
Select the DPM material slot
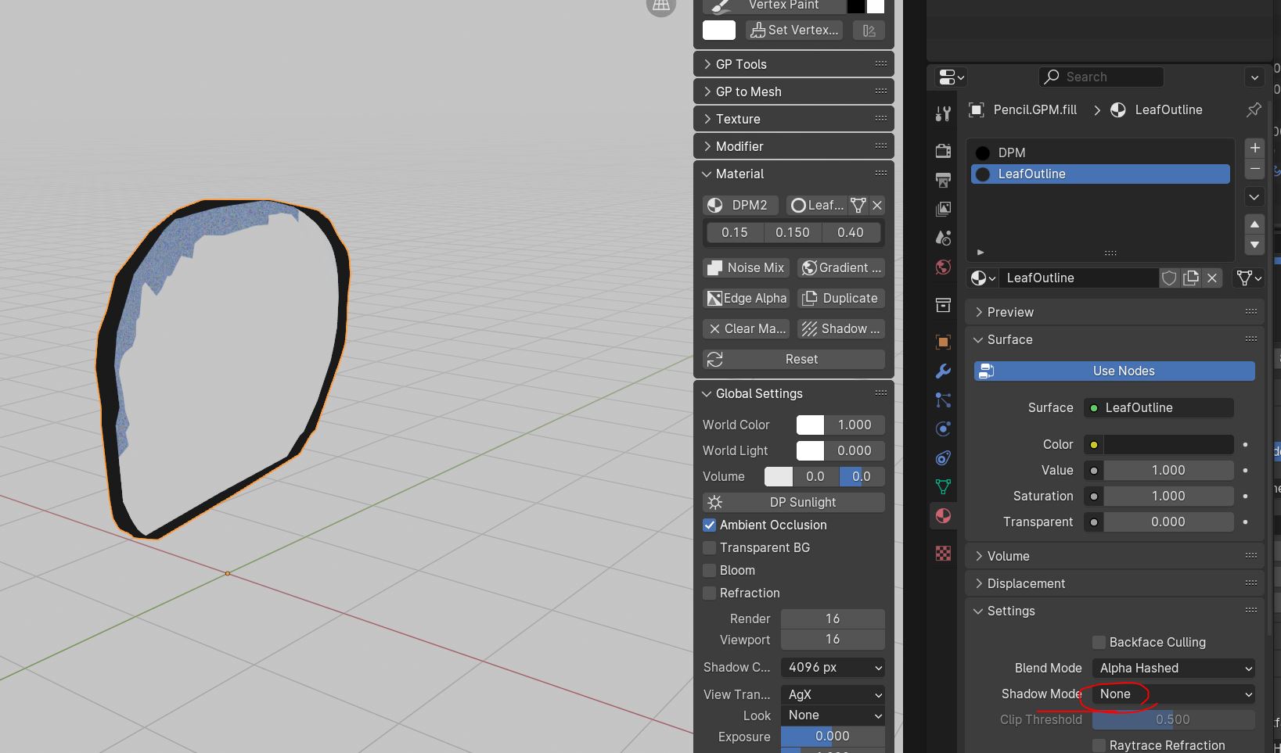pyautogui.click(x=1100, y=152)
